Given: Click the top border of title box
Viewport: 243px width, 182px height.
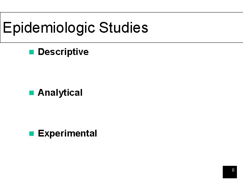Looking at the screenshot, I should [122, 12].
